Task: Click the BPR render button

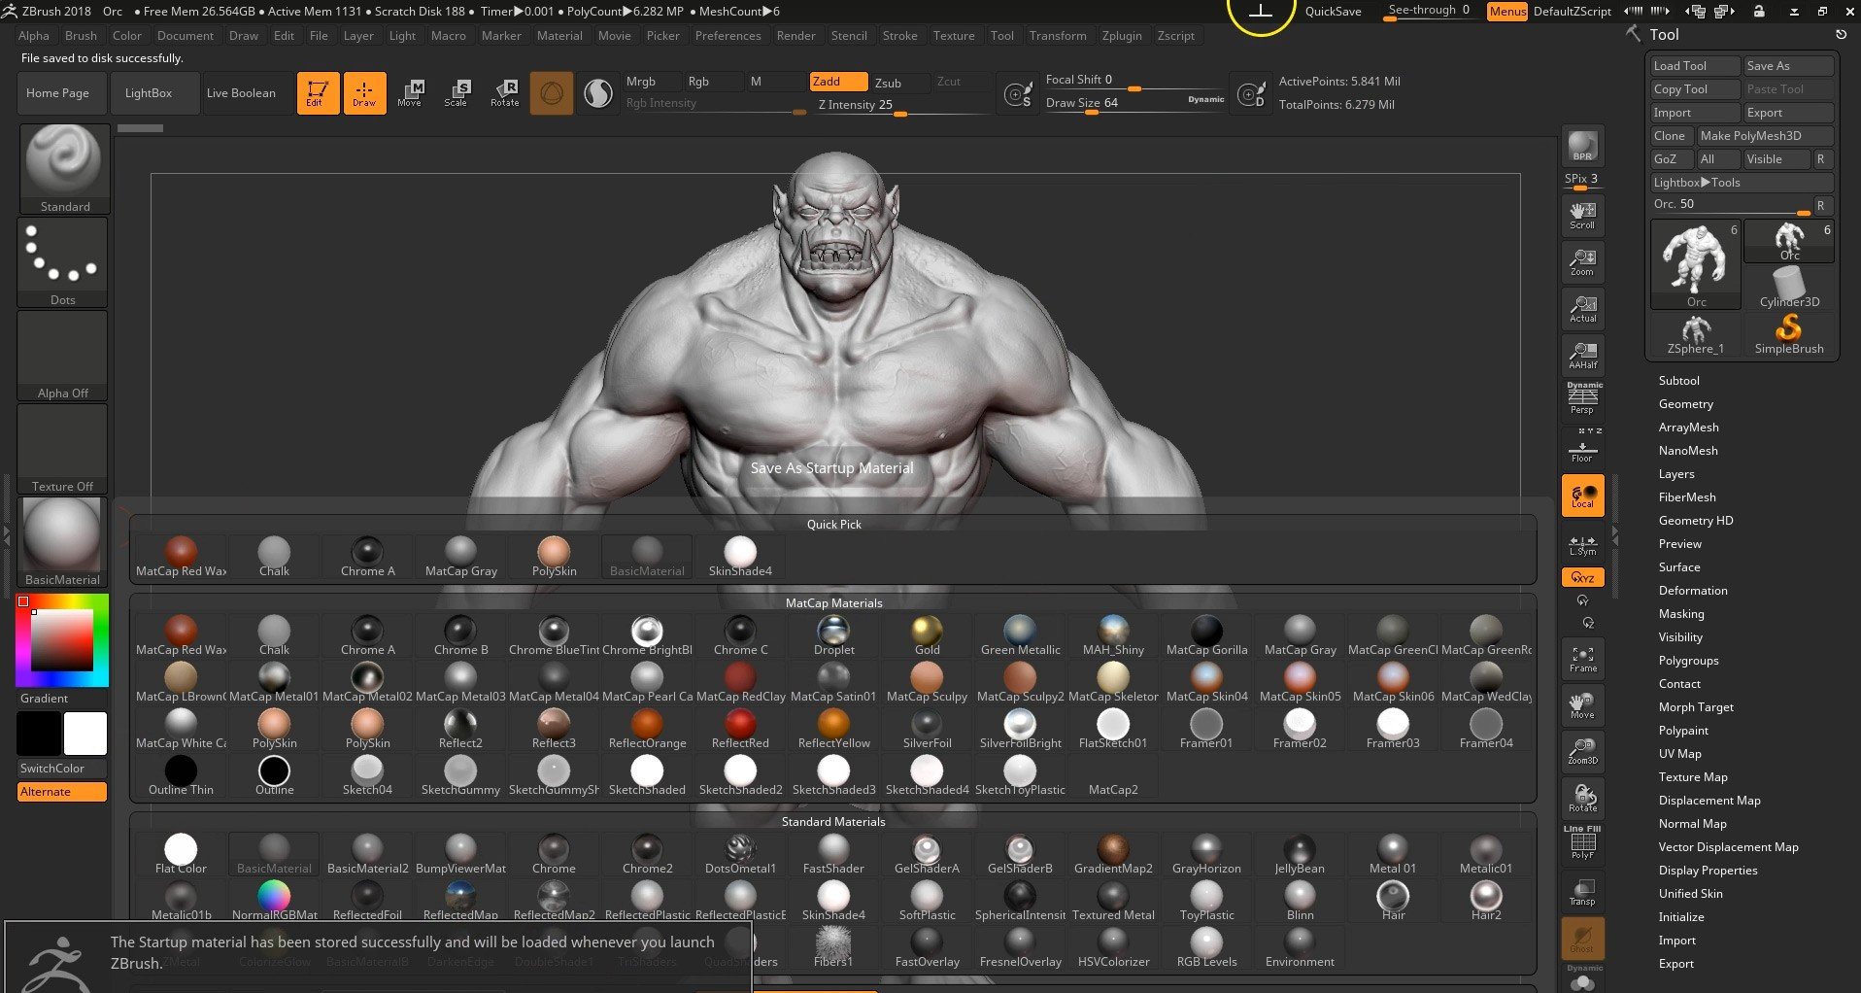Action: coord(1582,146)
